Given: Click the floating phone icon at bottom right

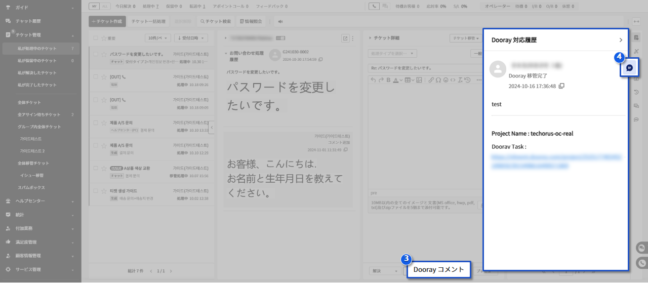Looking at the screenshot, I should (x=641, y=263).
